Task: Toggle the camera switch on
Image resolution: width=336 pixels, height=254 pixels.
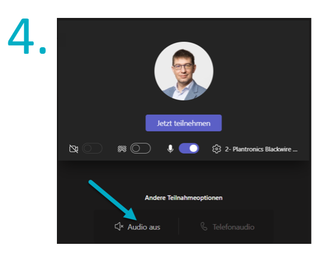Action: [x=92, y=148]
